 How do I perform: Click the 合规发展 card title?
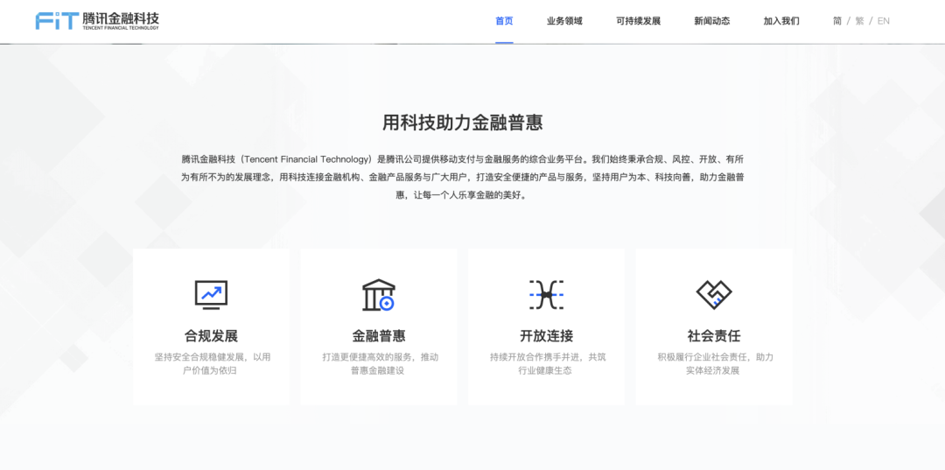click(211, 335)
